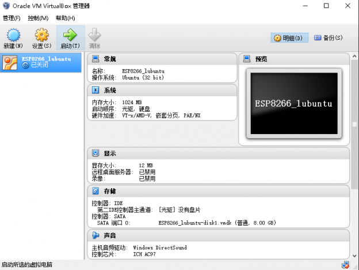Image resolution: width=359 pixels, height=270 pixels.
Task: Click status bar text 启动所选的虚拟电脑
Action: [x=27, y=265]
